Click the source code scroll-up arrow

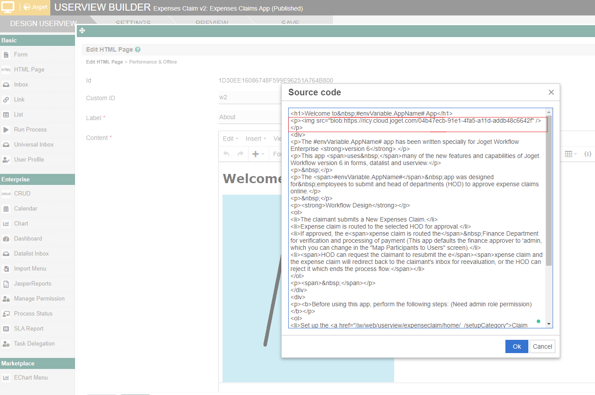[549, 112]
